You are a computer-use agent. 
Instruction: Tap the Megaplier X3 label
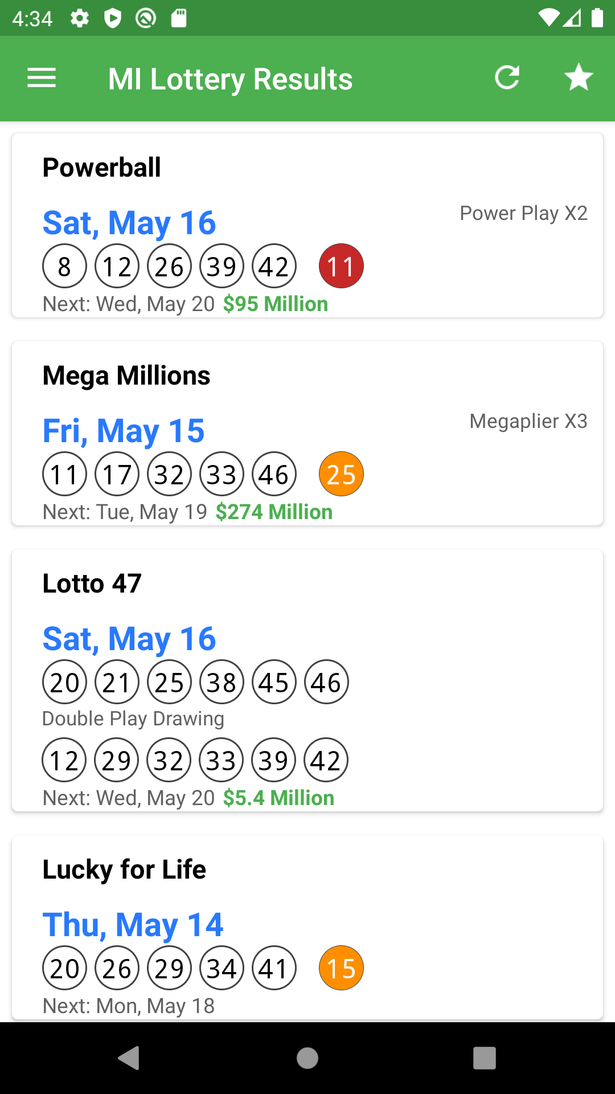point(528,421)
